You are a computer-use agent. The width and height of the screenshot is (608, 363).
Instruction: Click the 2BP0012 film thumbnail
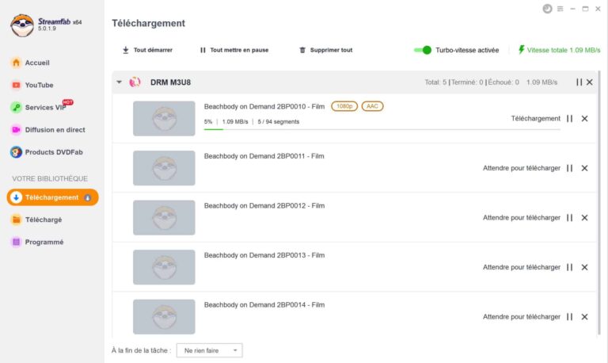164,217
